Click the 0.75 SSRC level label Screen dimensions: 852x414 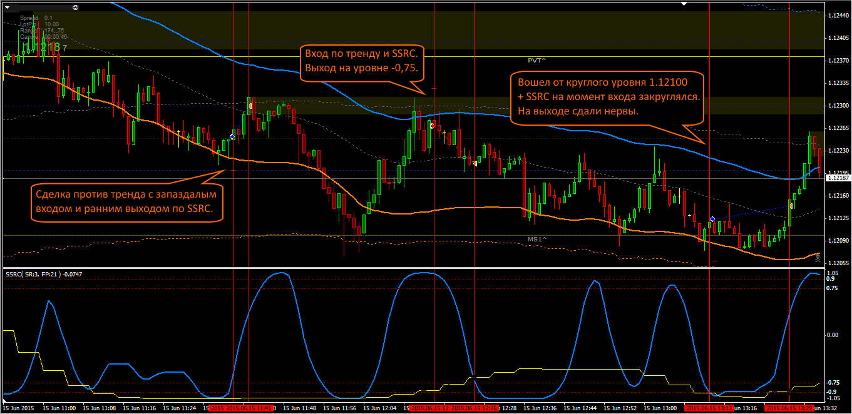[833, 288]
